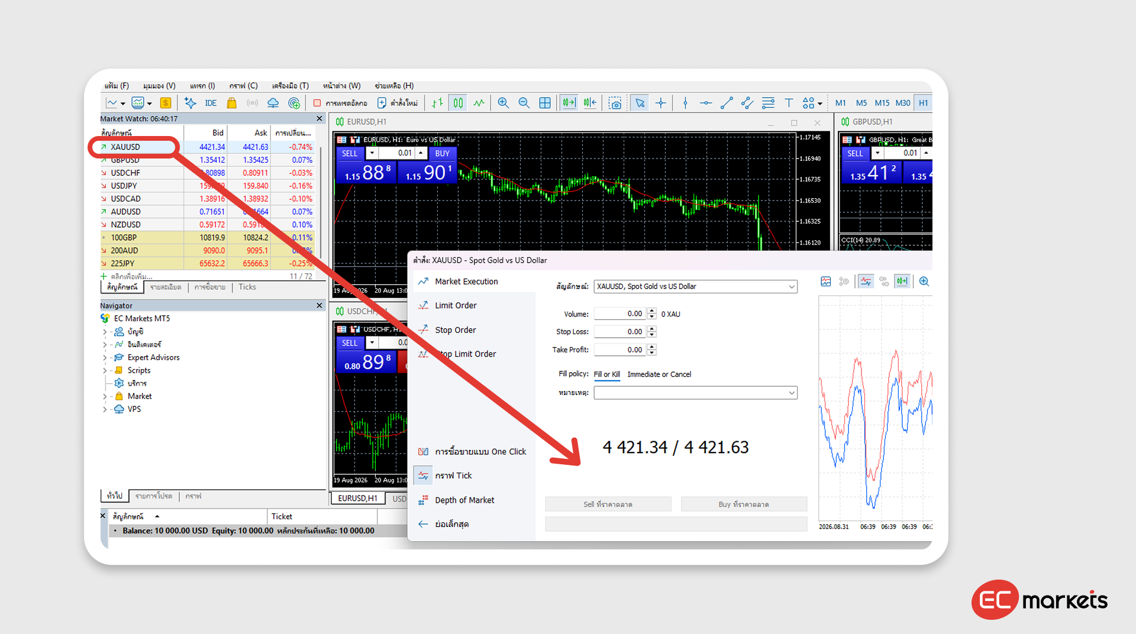Screen dimensions: 1136x634
Task: Zoom out the chart via toolbar
Action: [524, 103]
